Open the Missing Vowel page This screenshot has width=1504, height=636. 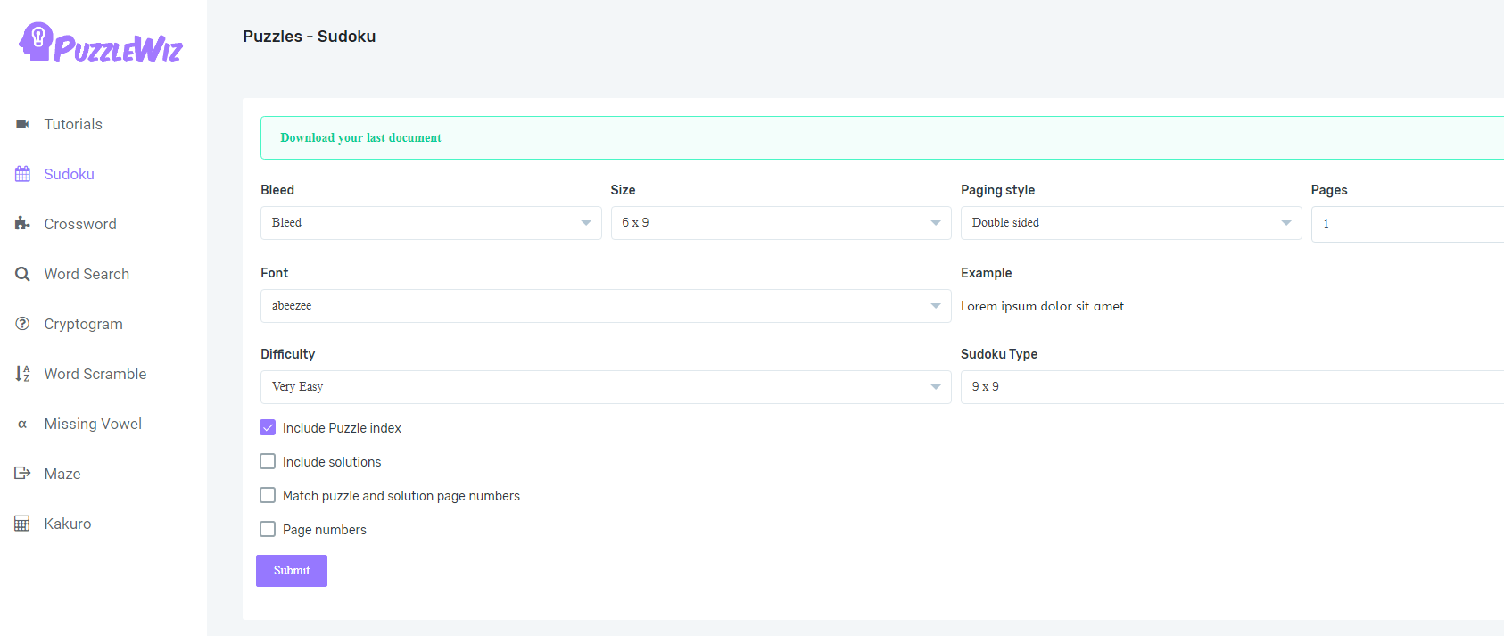point(93,424)
